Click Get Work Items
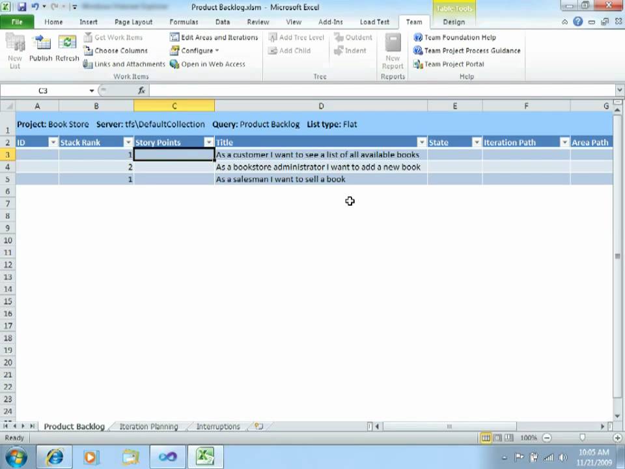 [113, 38]
